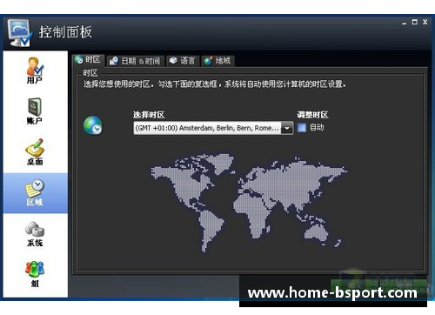Open the 用户 (User) sidebar section
The image size is (435, 315).
[35, 70]
